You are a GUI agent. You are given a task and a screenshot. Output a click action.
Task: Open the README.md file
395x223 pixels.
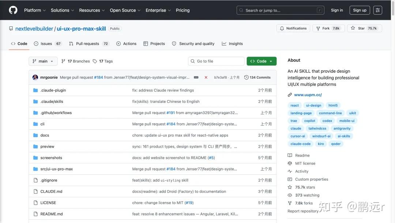point(52,214)
